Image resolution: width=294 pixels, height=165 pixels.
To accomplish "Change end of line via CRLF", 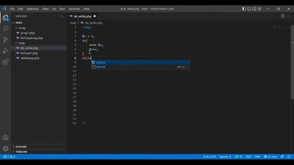I will pos(248,157).
